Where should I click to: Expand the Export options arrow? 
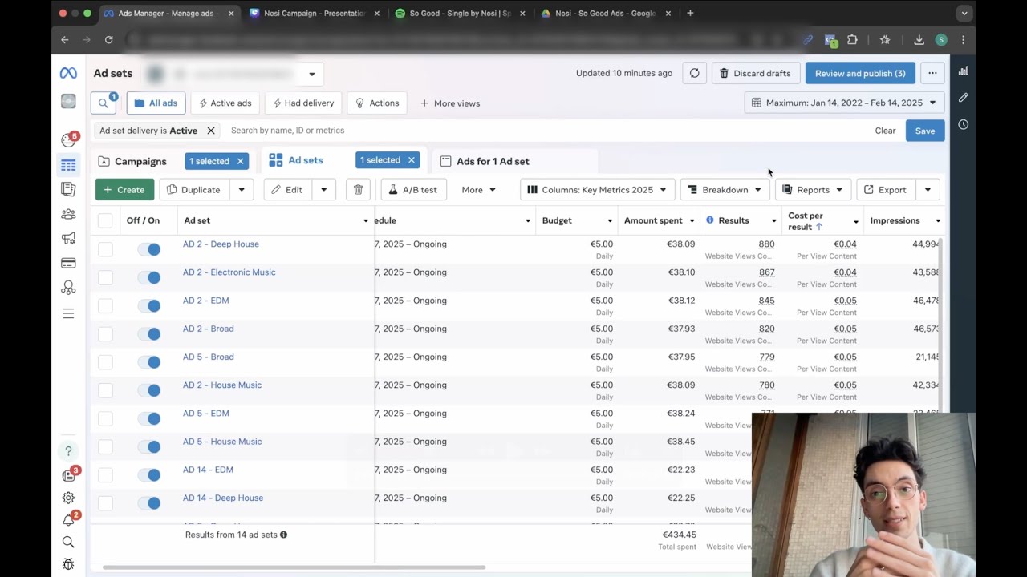tap(928, 190)
